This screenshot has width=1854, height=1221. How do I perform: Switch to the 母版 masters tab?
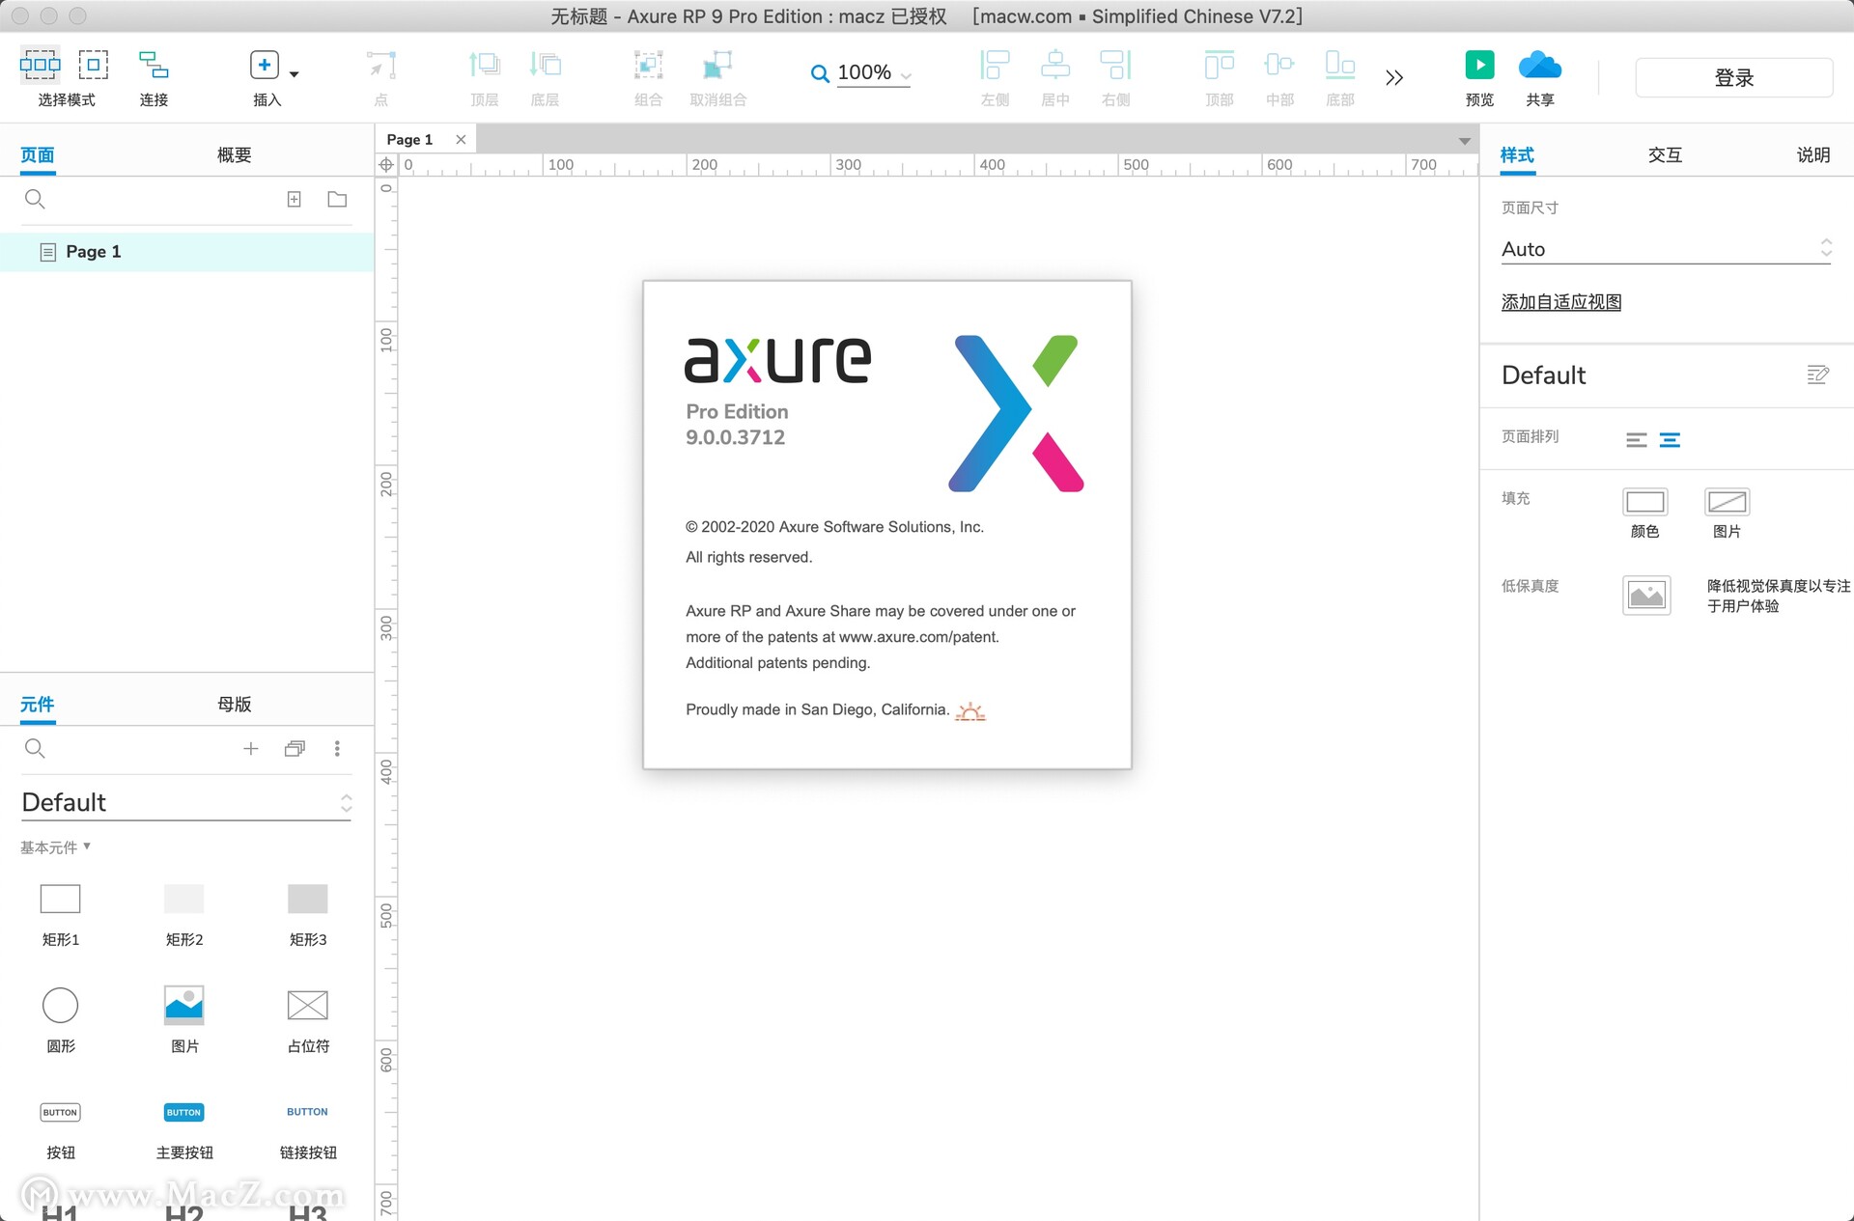pos(234,704)
